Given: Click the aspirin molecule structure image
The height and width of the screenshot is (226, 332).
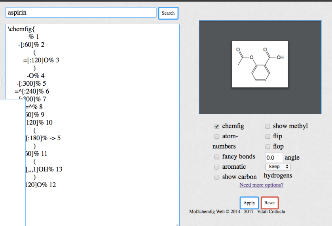Looking at the screenshot, I should pos(260,64).
